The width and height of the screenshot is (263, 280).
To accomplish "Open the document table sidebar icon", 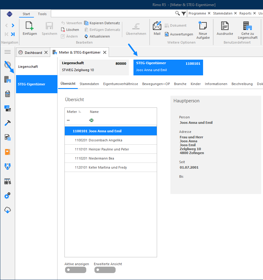I will 8,137.
